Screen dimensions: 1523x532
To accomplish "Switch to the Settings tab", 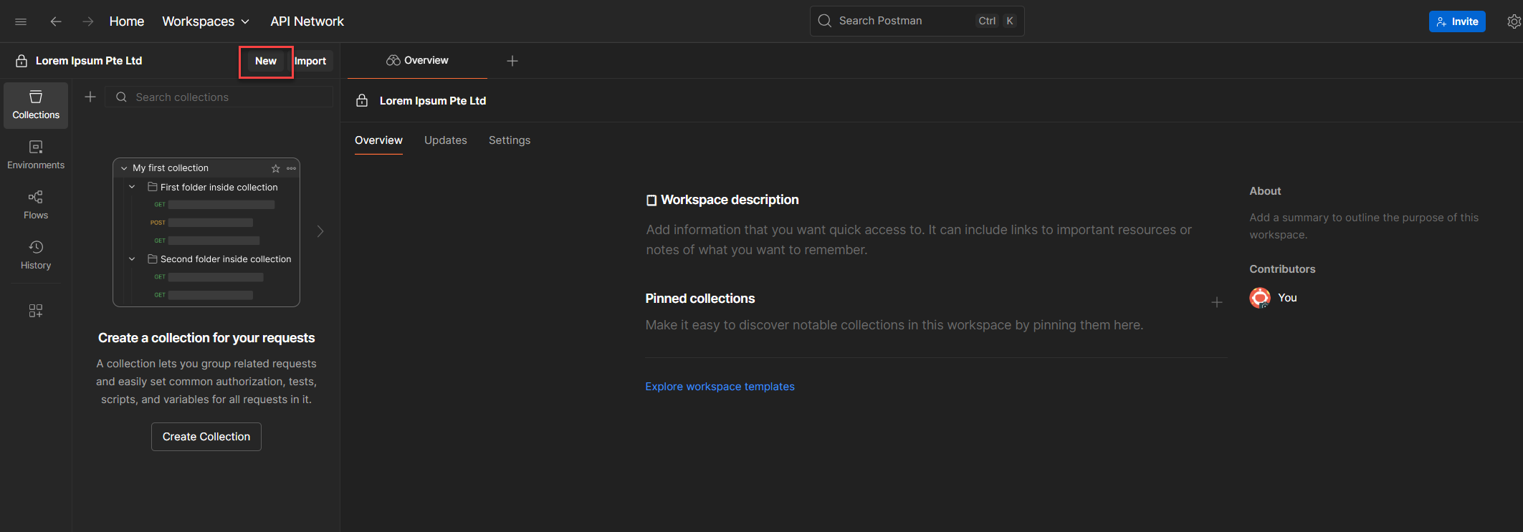I will [510, 140].
